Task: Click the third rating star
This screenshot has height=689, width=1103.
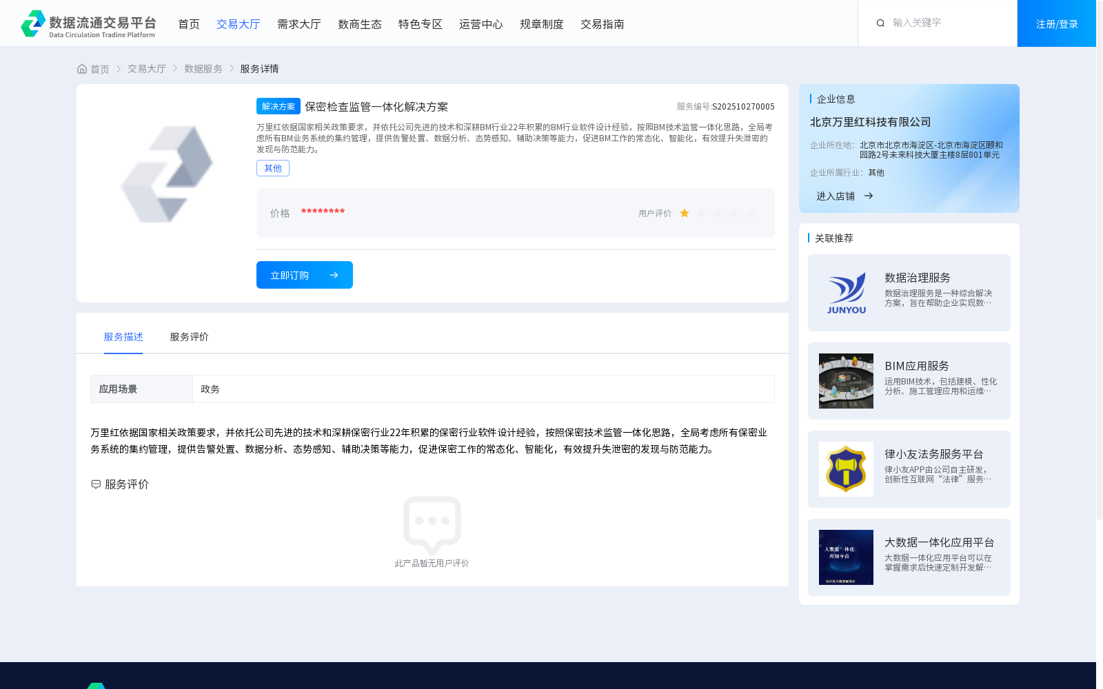Action: pos(718,214)
